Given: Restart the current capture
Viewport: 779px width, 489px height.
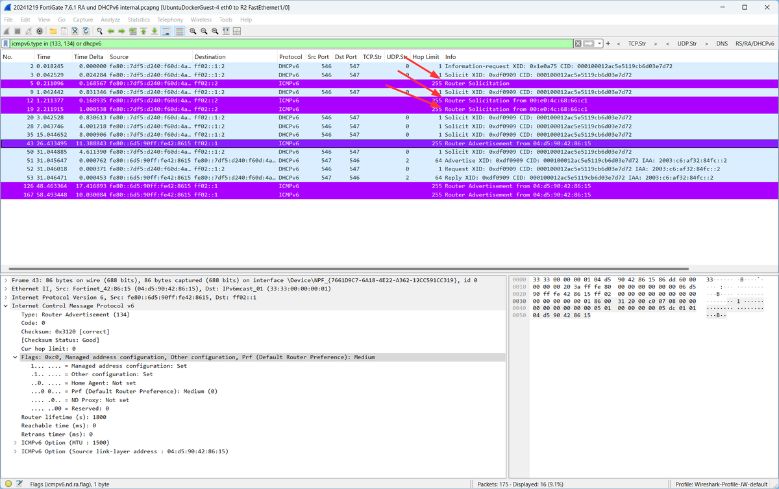Looking at the screenshot, I should [29, 30].
